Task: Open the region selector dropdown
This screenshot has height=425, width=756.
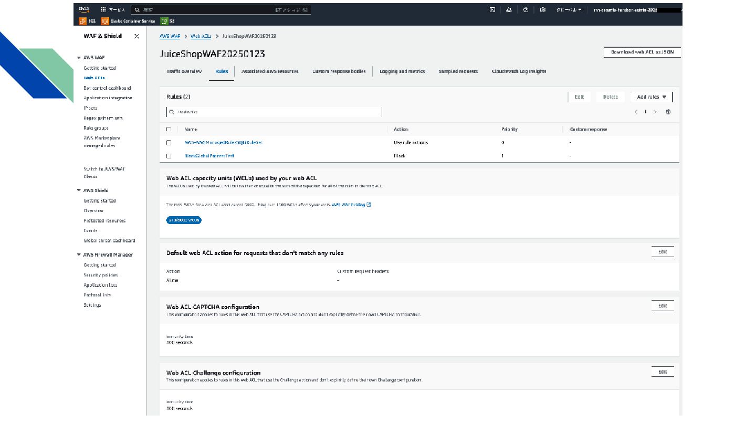Action: (x=569, y=9)
